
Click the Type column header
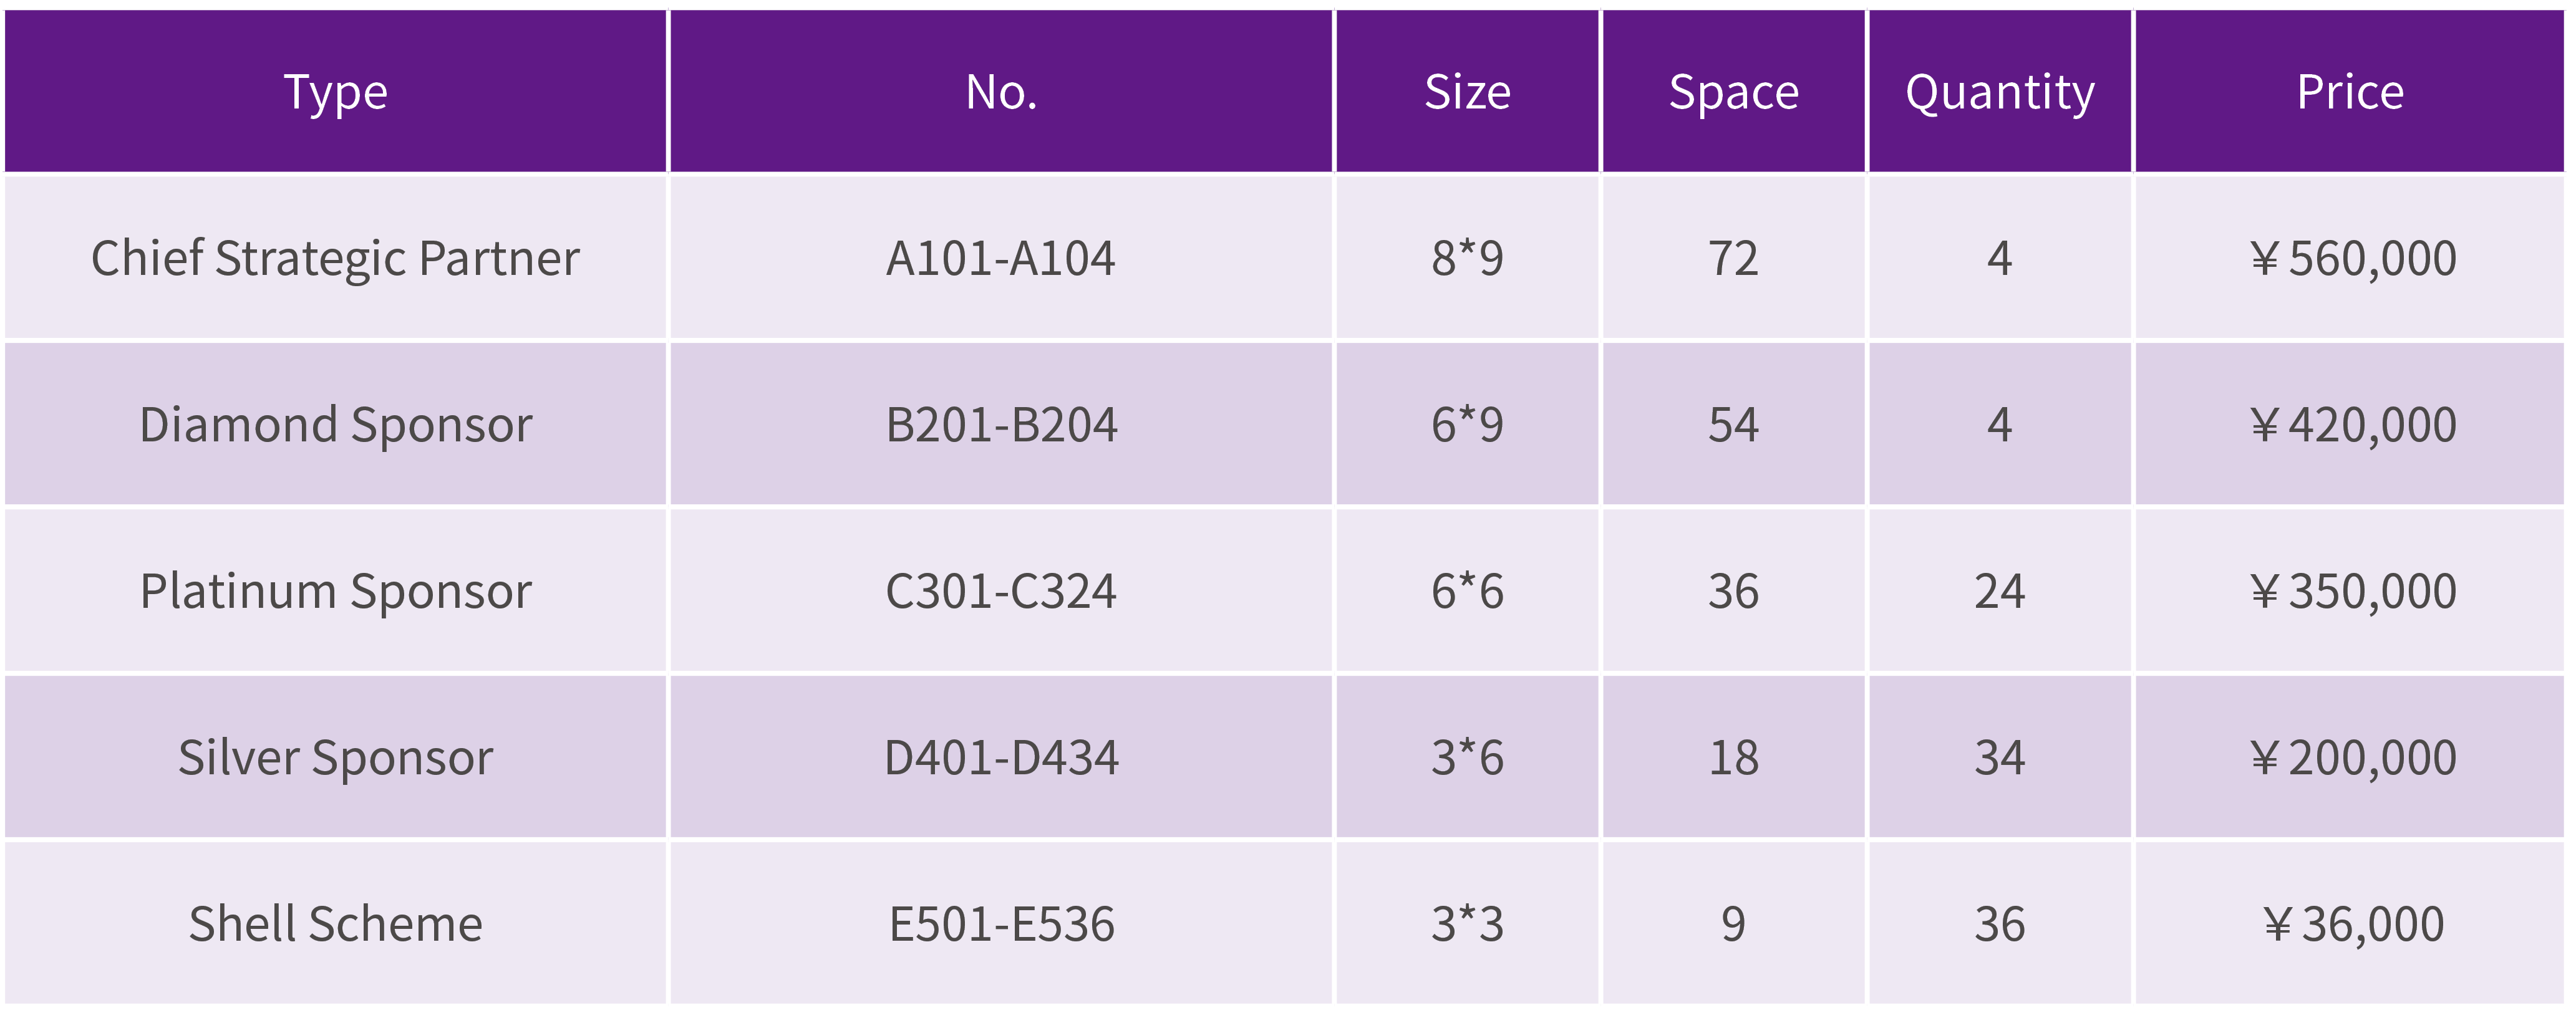click(335, 92)
